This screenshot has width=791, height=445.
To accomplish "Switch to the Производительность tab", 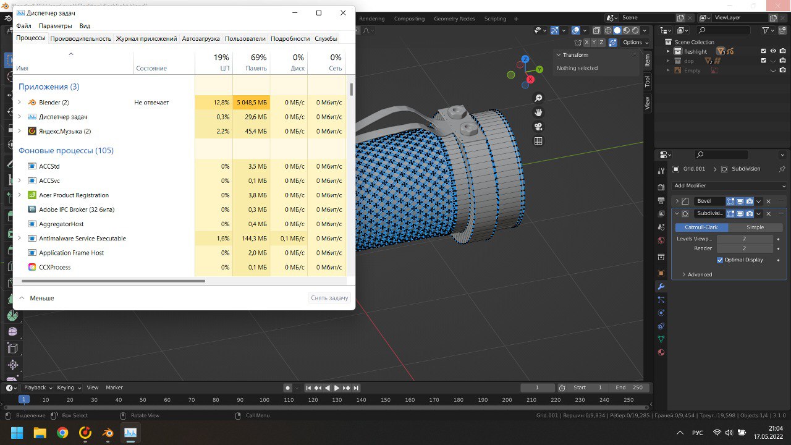I will (81, 38).
